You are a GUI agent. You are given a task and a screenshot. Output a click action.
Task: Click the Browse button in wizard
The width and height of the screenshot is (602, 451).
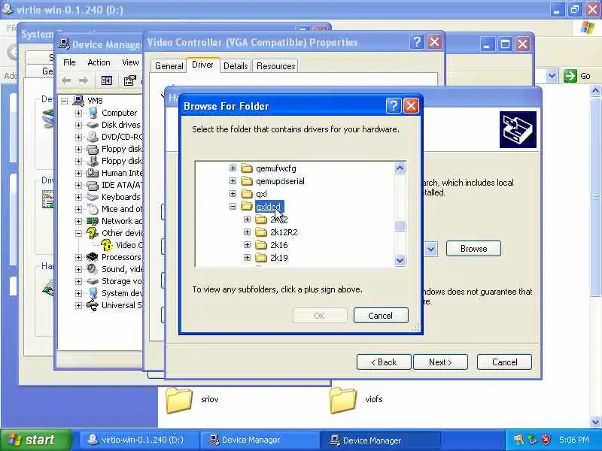(473, 249)
